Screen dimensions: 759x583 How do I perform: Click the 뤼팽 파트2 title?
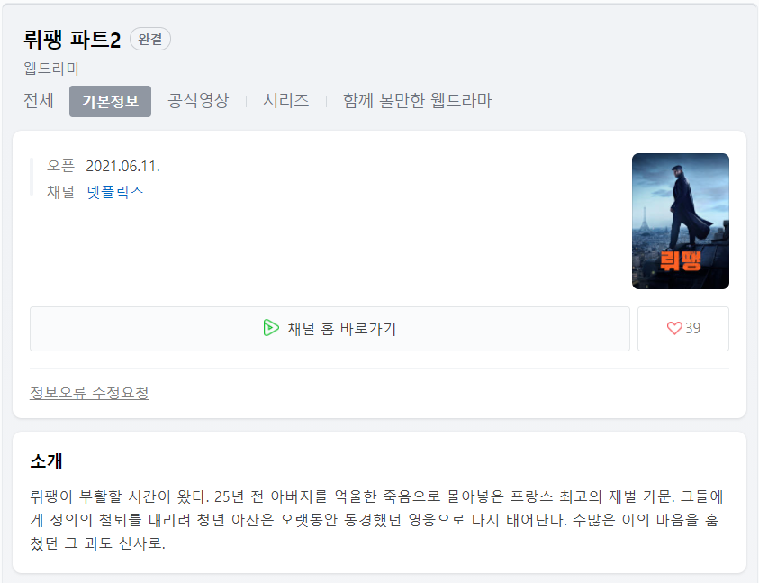pos(72,40)
